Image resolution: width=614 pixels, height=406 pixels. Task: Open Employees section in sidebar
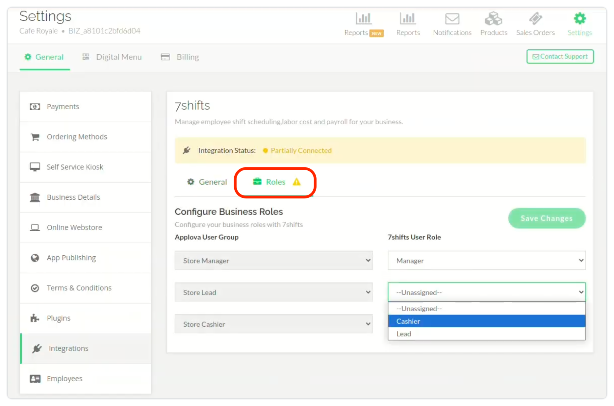pos(86,379)
